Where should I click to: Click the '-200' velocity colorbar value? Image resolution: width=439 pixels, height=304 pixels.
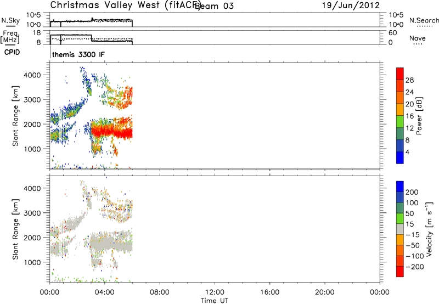(x=415, y=267)
